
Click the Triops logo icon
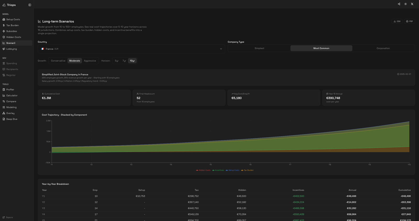4,5
